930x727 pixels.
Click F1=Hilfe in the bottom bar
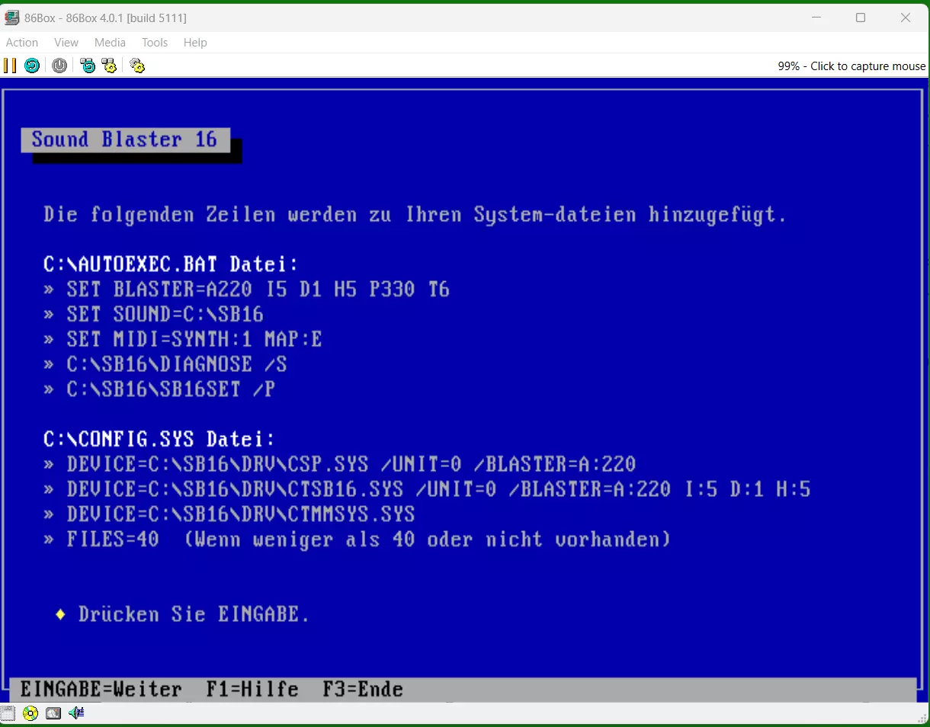pyautogui.click(x=252, y=690)
